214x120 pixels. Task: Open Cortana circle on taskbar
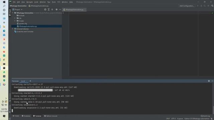click(4, 10)
